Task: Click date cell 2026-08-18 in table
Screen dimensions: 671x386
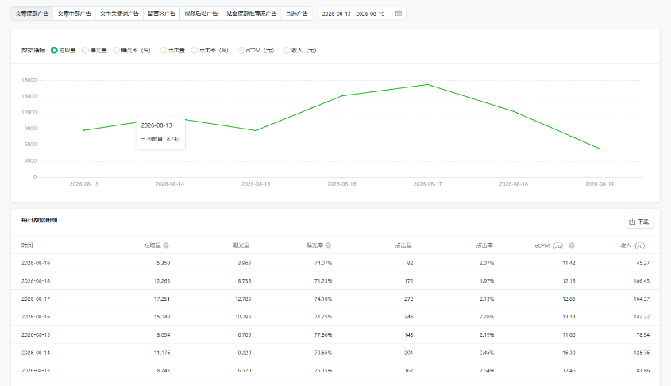Action: point(36,280)
